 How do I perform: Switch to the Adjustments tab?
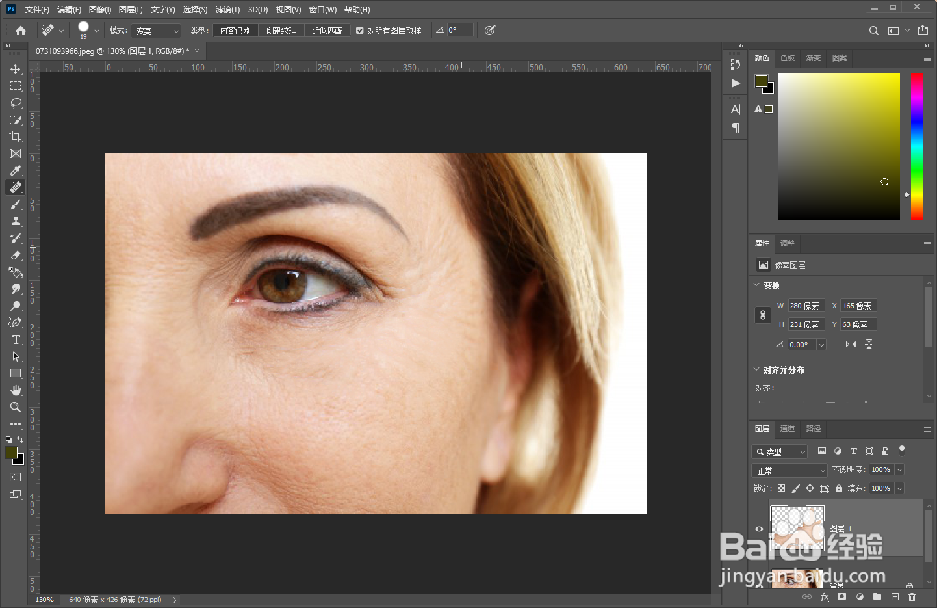coord(788,243)
